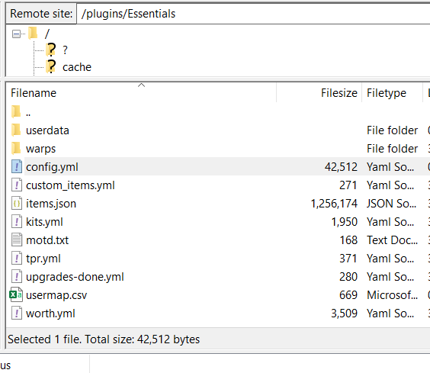Click the 'Text Doc...' filetype cell
This screenshot has width=430, height=373.
[392, 240]
